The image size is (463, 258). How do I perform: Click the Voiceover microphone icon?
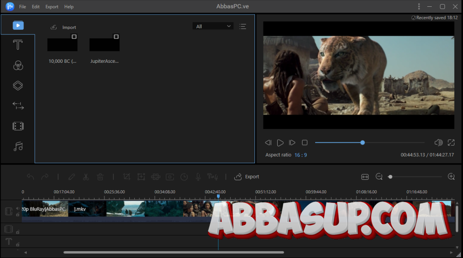coord(198,177)
